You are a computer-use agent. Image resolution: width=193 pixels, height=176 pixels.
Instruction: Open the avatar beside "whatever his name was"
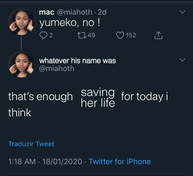(x=21, y=64)
